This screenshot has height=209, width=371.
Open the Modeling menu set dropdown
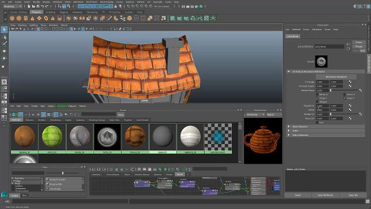pyautogui.click(x=13, y=6)
